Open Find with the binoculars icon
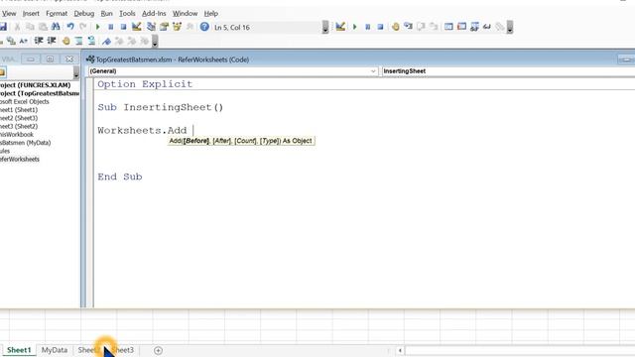This screenshot has height=357, width=635. point(56,27)
